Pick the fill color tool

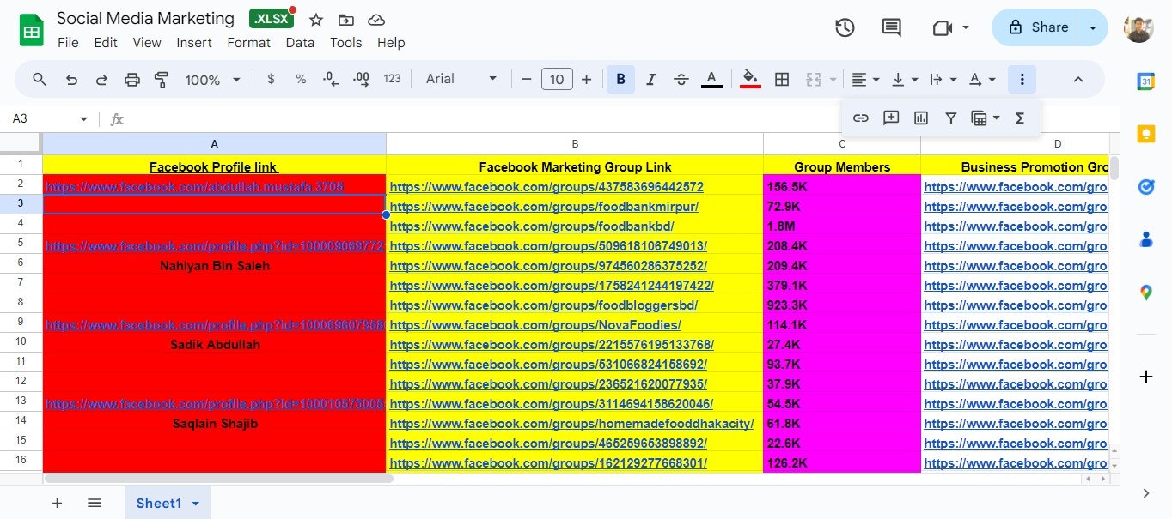click(x=750, y=79)
